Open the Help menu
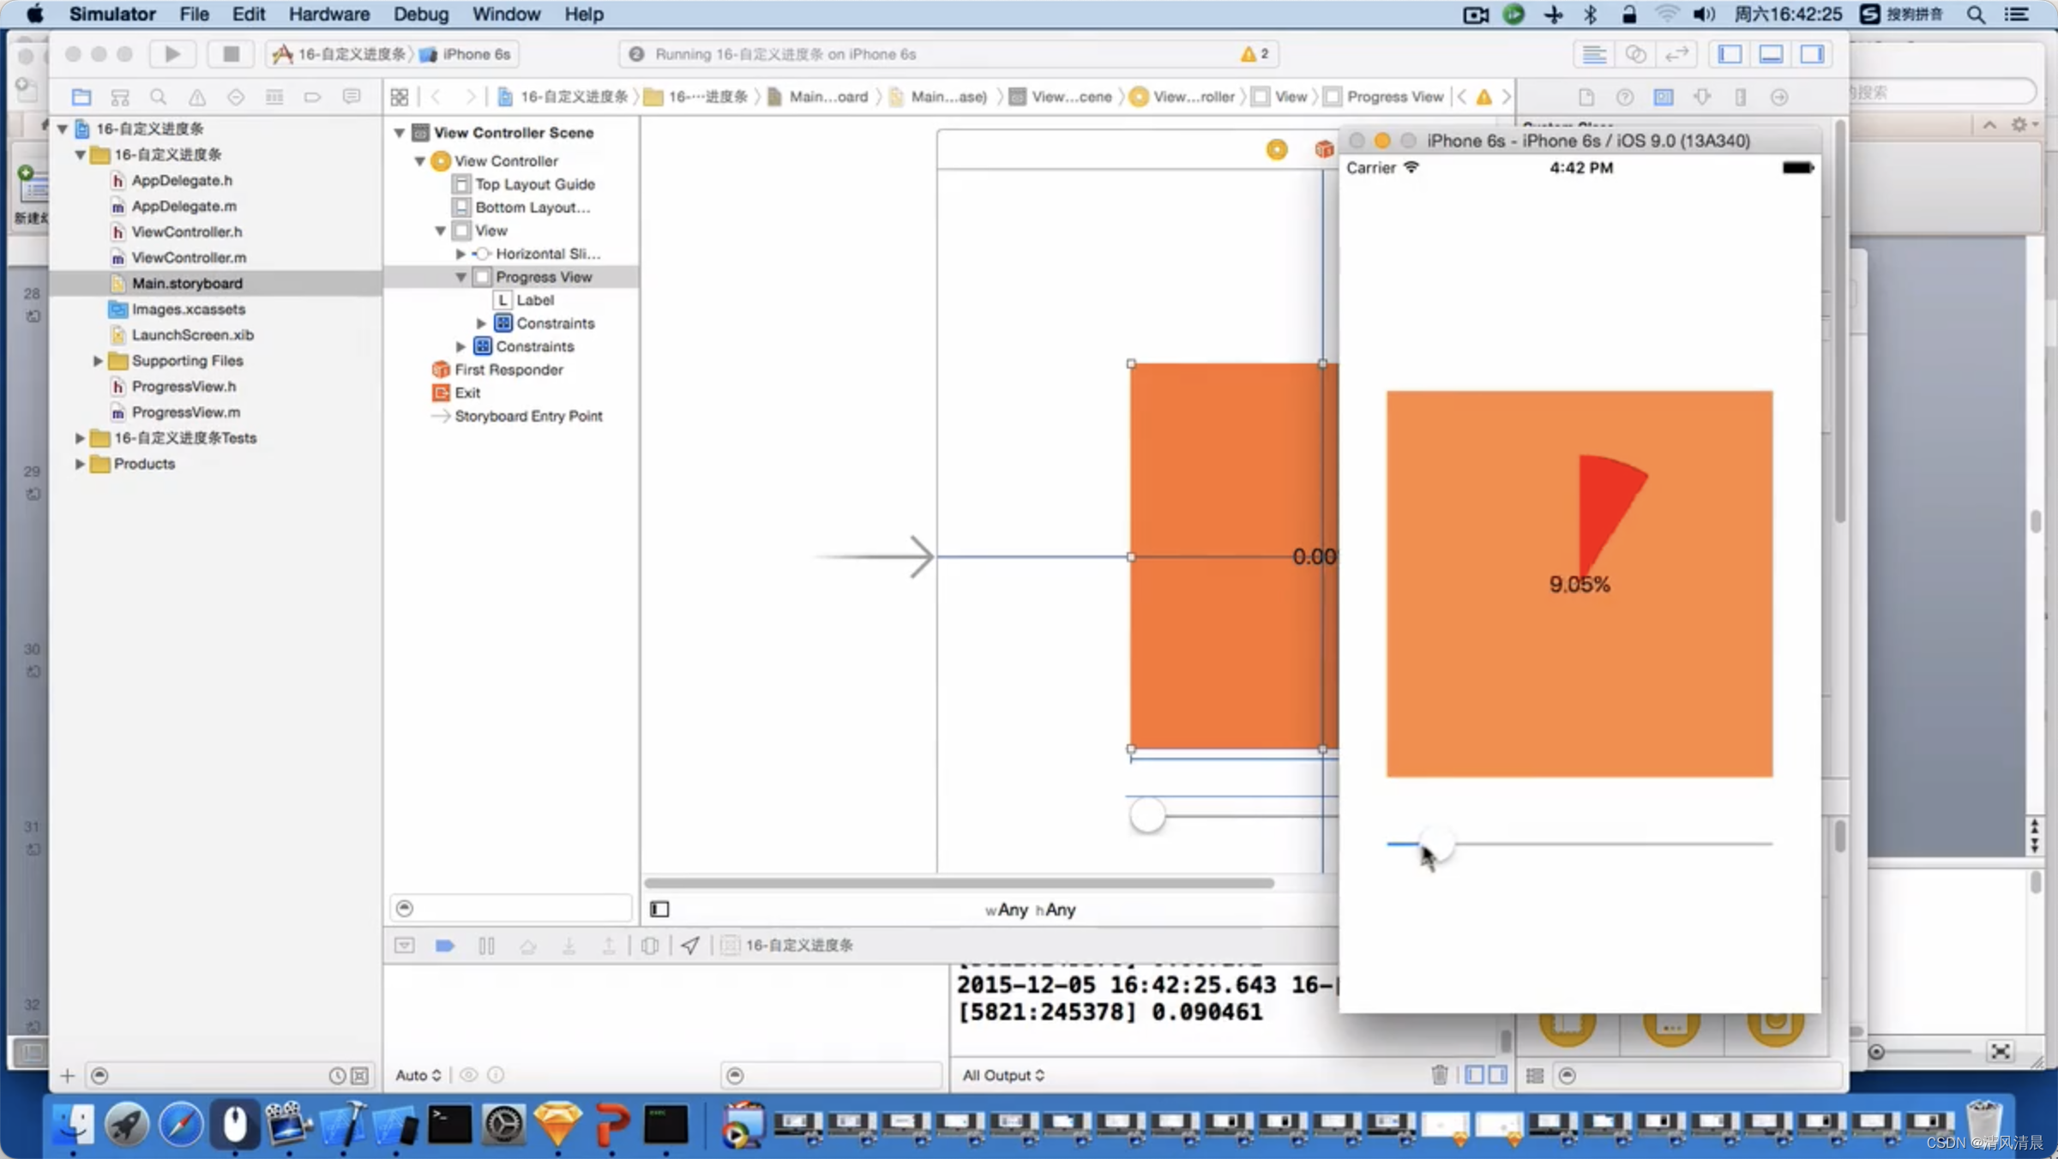 (584, 14)
